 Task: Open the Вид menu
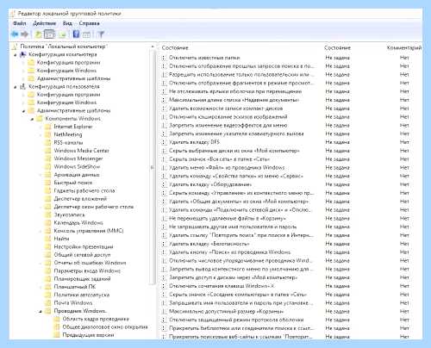click(x=67, y=23)
